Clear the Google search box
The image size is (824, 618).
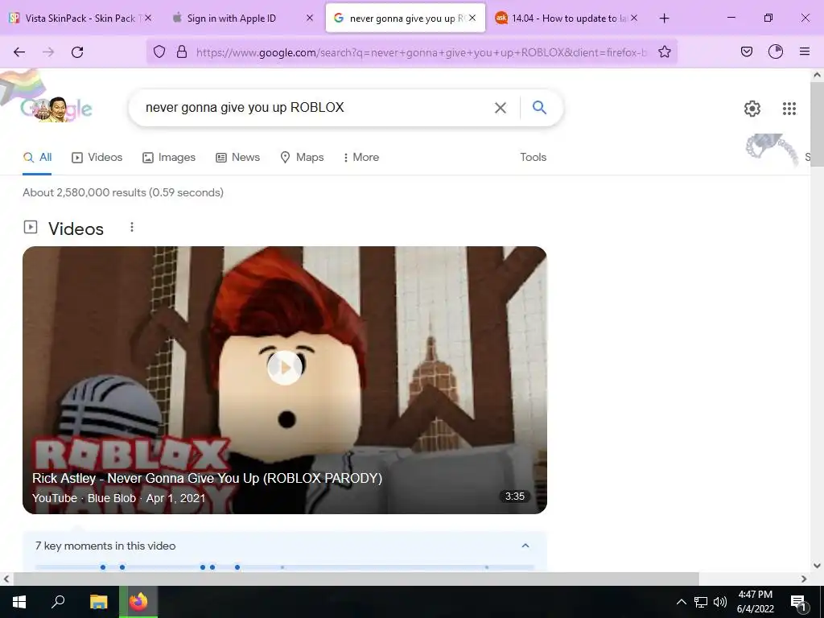[x=501, y=108]
